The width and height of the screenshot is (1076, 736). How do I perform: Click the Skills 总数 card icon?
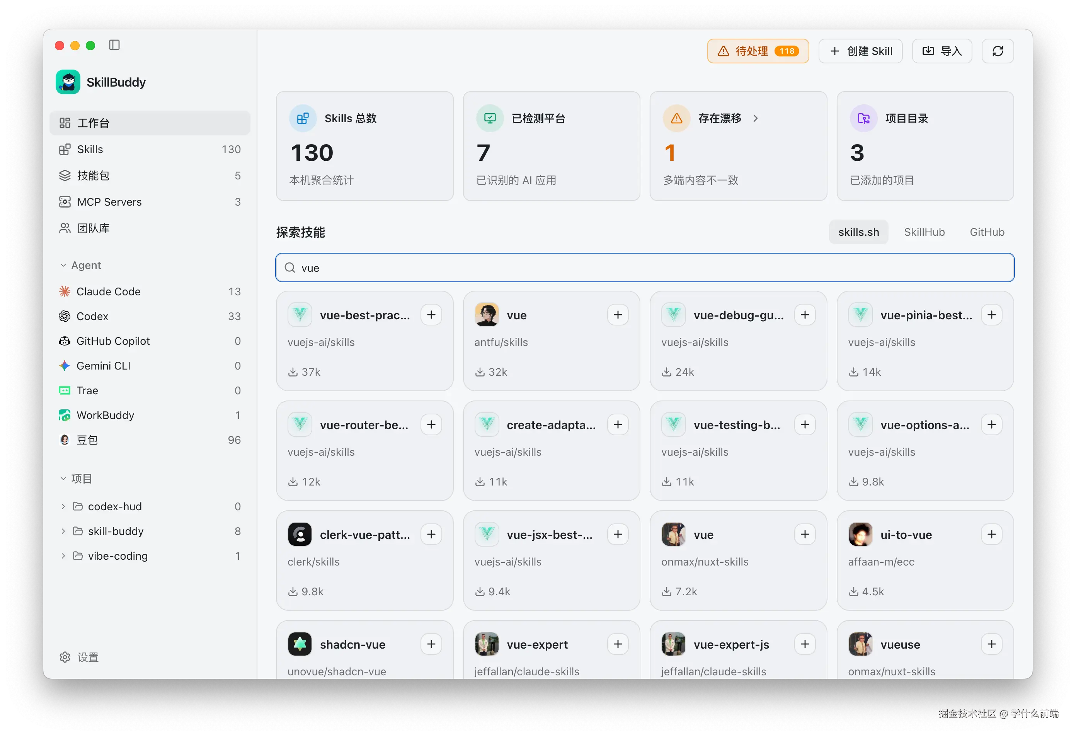tap(303, 119)
